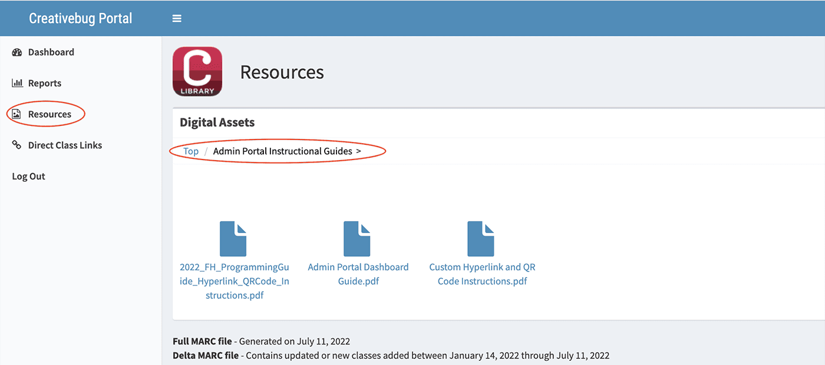Click the Reports bar chart icon
This screenshot has height=365, width=825.
pos(17,83)
